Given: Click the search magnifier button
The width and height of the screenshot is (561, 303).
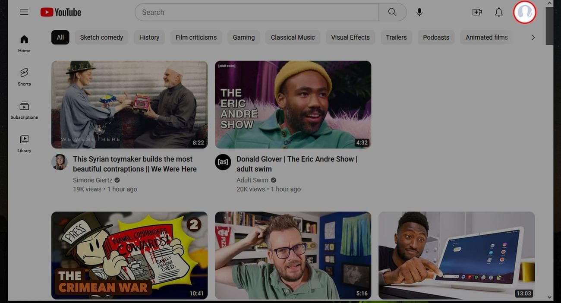Looking at the screenshot, I should pos(392,12).
